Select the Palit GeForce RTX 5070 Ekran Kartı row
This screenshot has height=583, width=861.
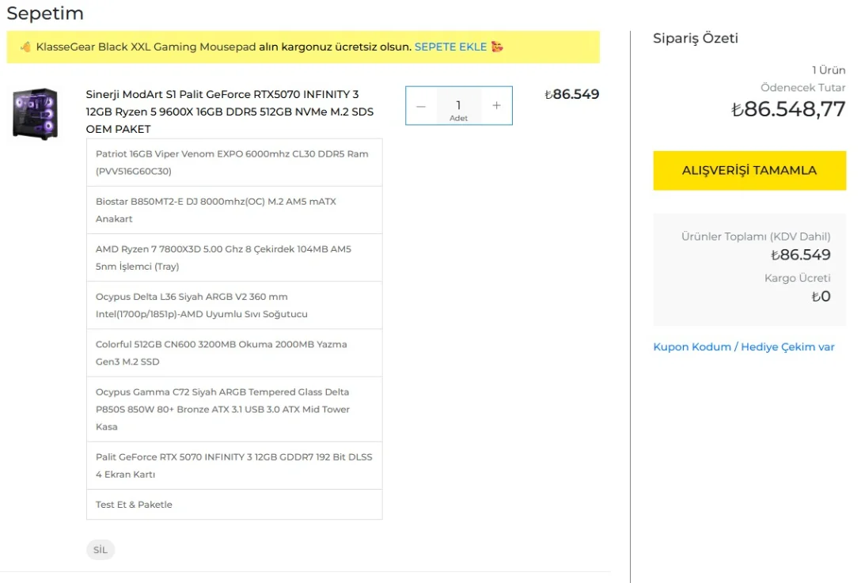pyautogui.click(x=234, y=465)
